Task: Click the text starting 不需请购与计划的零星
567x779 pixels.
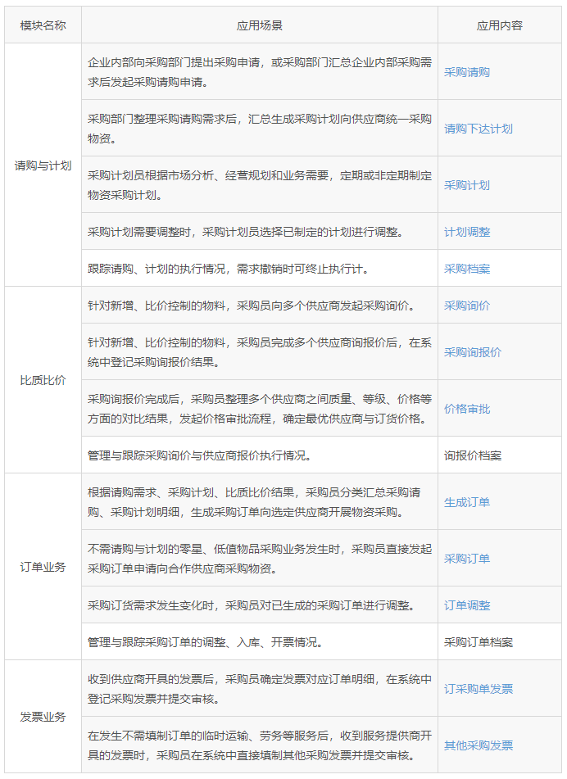Action: (260, 559)
